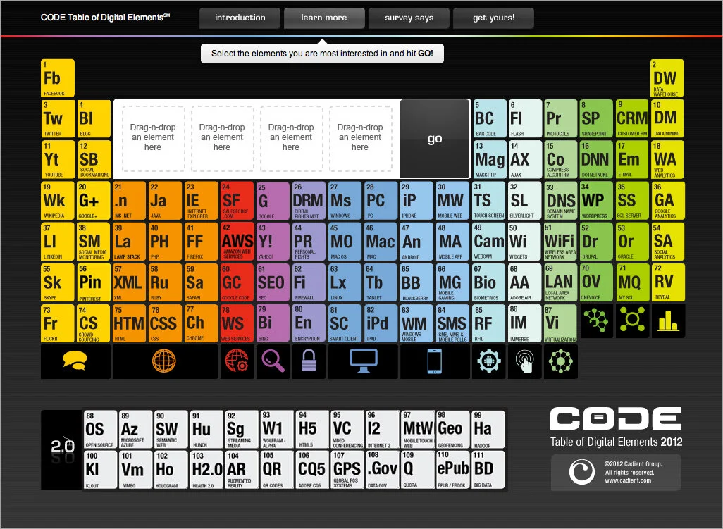
Task: Click the www.cadient.com link
Action: (x=628, y=480)
